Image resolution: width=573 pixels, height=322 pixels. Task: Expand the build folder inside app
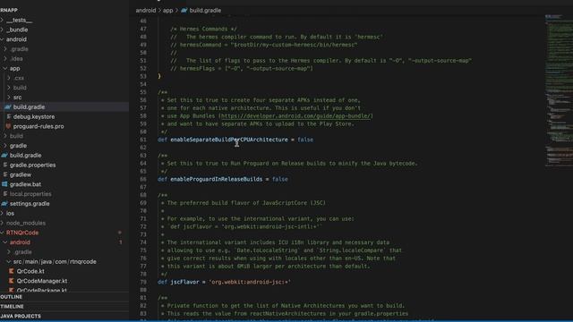[9, 88]
